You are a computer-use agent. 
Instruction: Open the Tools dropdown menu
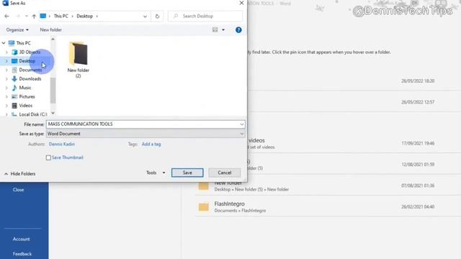tap(156, 173)
